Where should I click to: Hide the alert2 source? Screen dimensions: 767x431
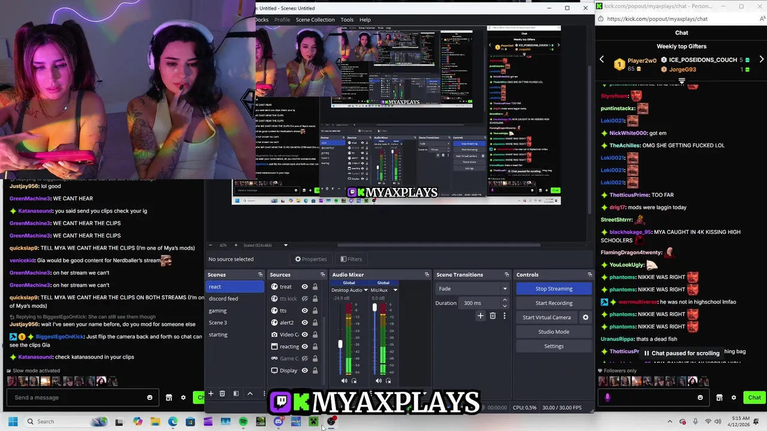coord(304,323)
